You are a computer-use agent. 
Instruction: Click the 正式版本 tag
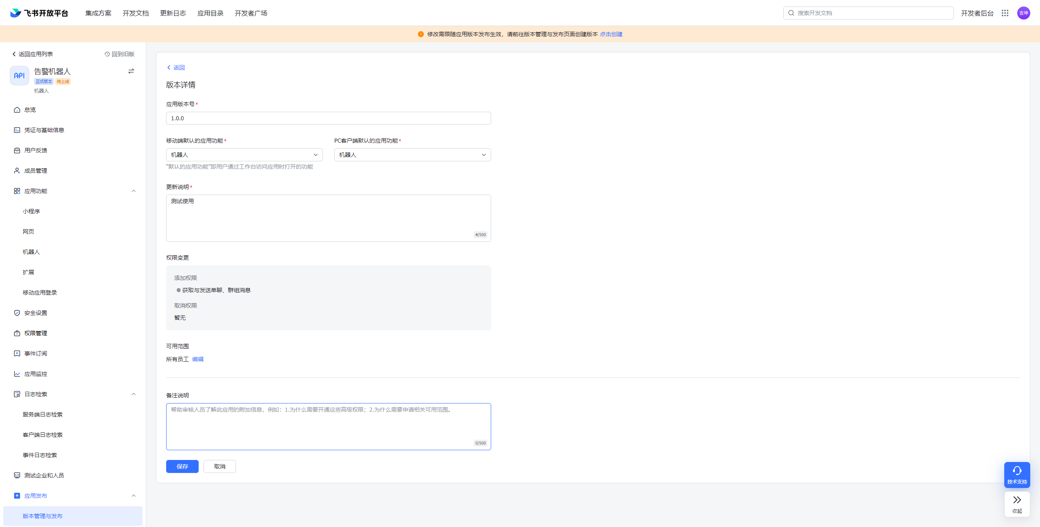pos(44,82)
